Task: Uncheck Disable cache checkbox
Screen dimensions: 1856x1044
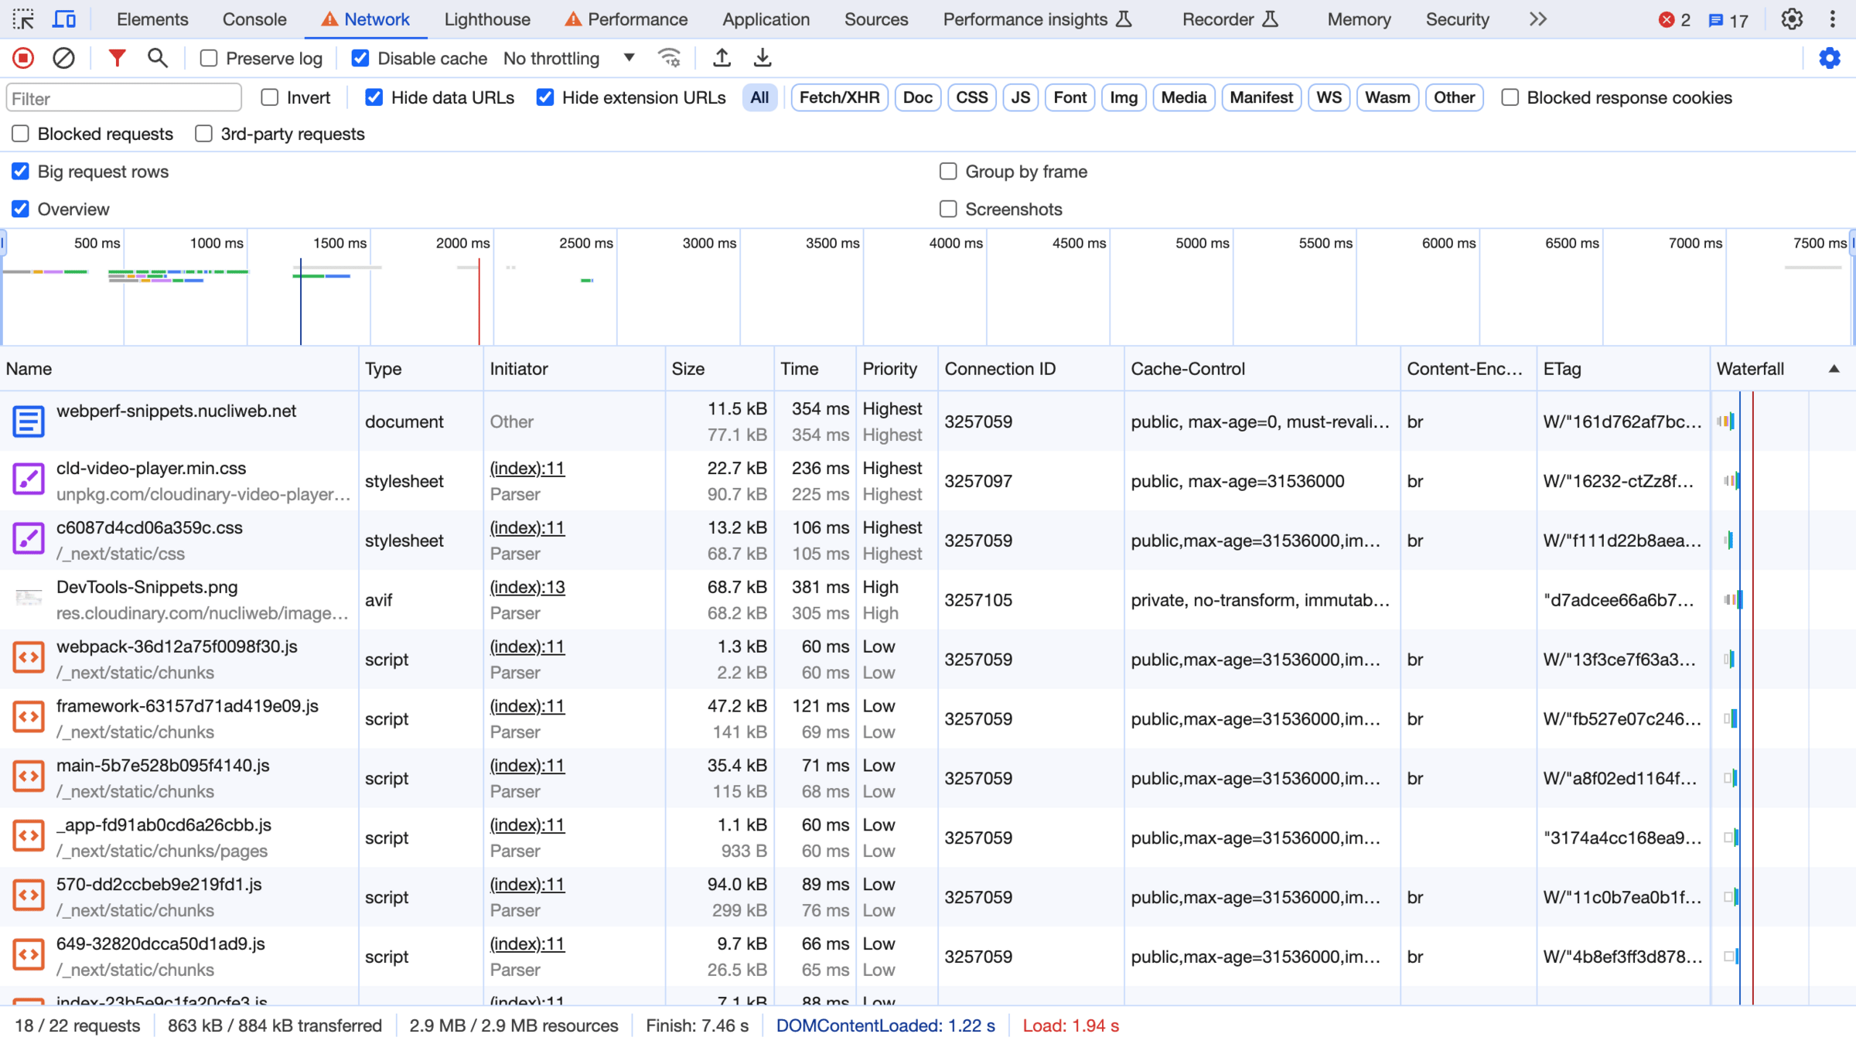Action: [360, 59]
